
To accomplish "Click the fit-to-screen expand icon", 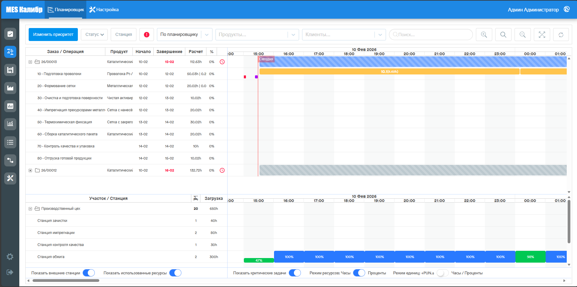I will (x=542, y=35).
